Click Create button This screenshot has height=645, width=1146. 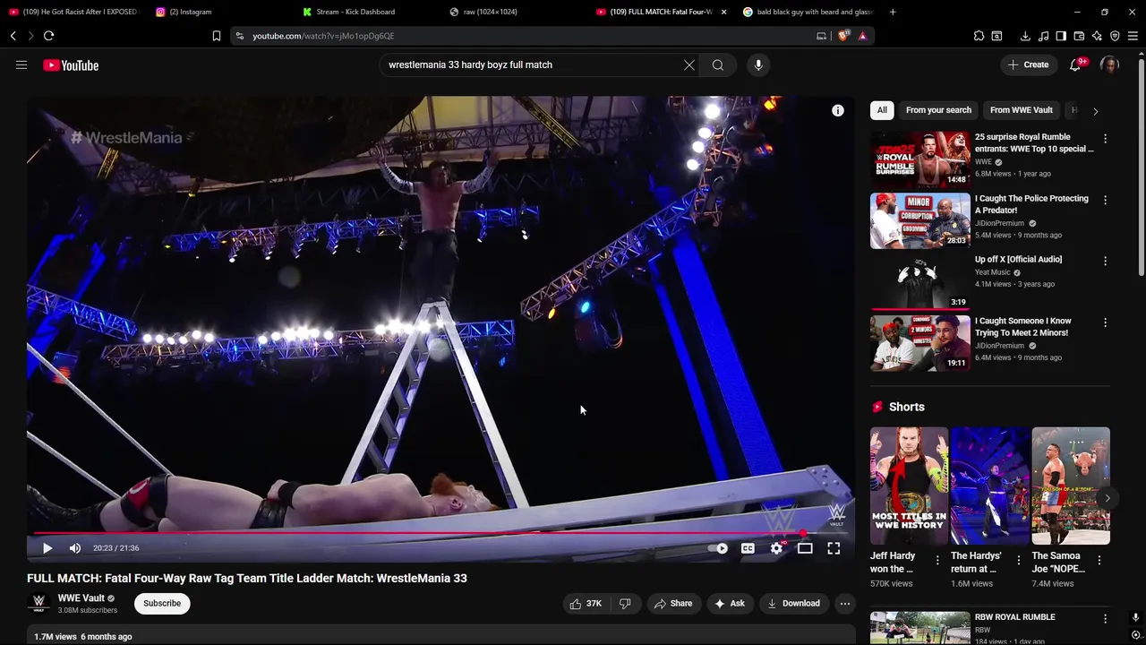click(1028, 64)
